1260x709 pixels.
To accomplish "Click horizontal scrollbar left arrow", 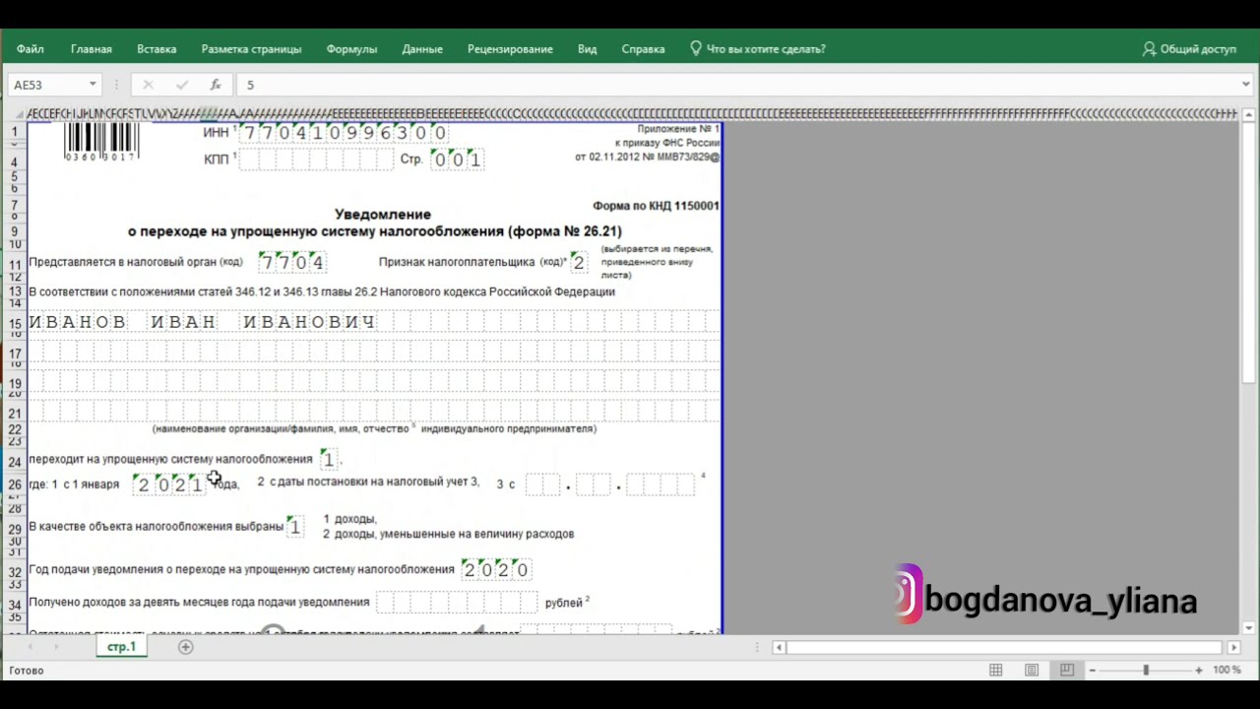I will [779, 647].
